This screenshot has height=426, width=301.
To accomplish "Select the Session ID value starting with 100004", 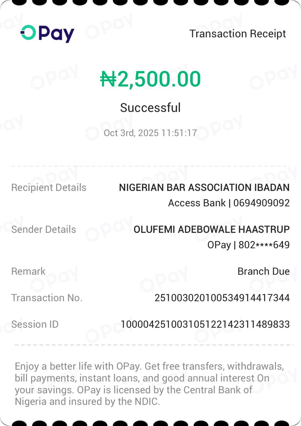I will click(x=205, y=324).
